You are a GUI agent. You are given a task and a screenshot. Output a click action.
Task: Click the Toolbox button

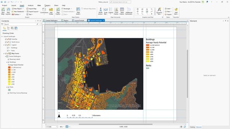(16, 14)
